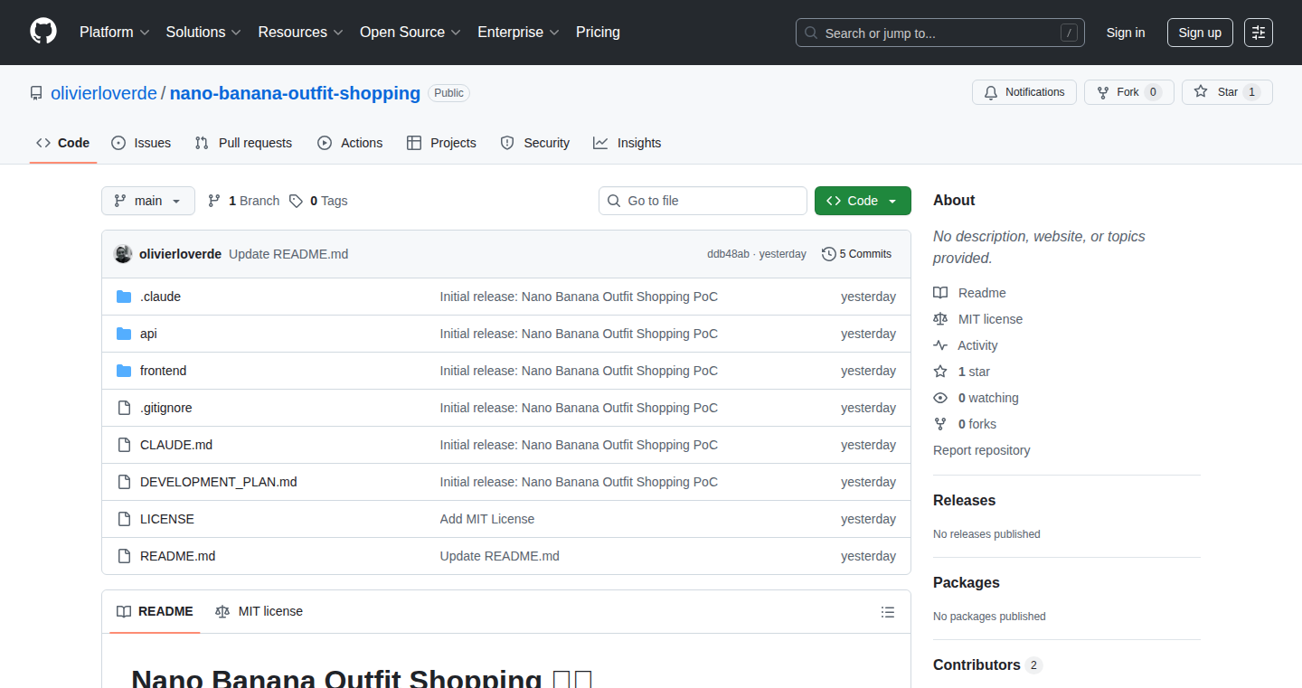Switch to the Projects tab

pyautogui.click(x=441, y=143)
